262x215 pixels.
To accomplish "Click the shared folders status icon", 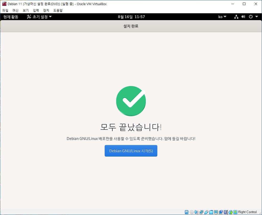I will [x=211, y=212].
